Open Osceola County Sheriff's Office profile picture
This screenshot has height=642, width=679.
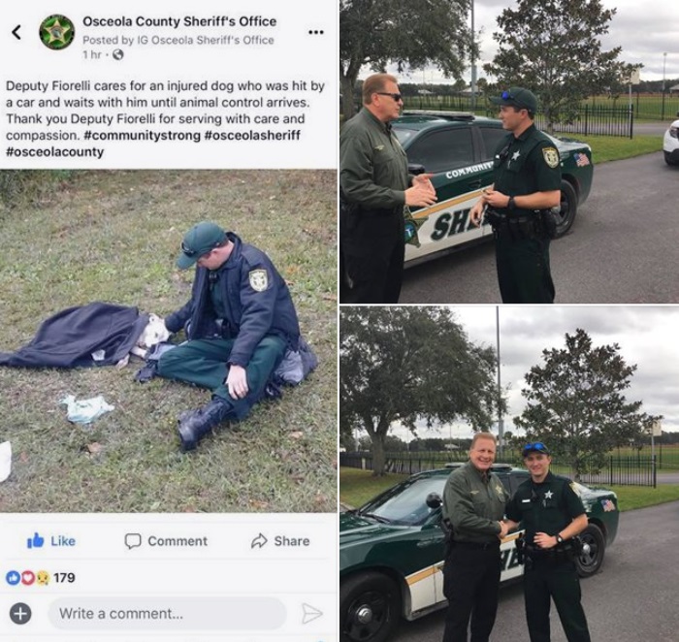click(x=56, y=32)
